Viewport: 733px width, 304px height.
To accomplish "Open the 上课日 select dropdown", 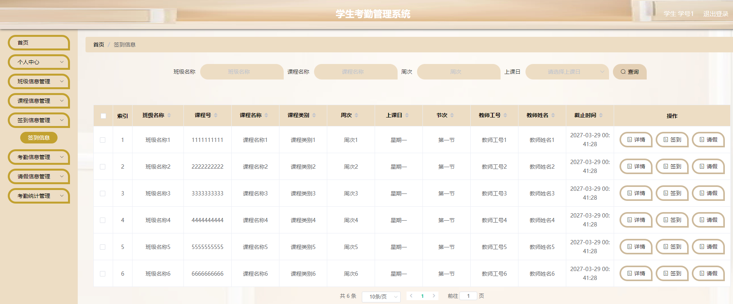I will click(567, 72).
